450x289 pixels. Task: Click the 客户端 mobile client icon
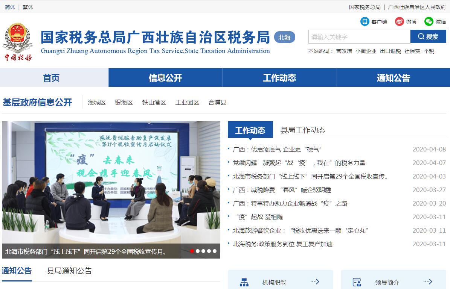[365, 21]
